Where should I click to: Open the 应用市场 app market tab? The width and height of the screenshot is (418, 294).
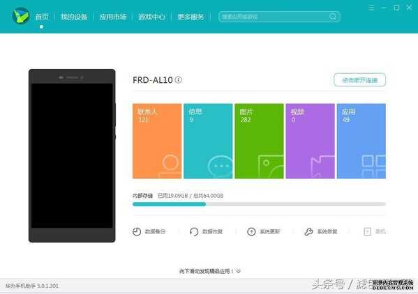(x=113, y=17)
